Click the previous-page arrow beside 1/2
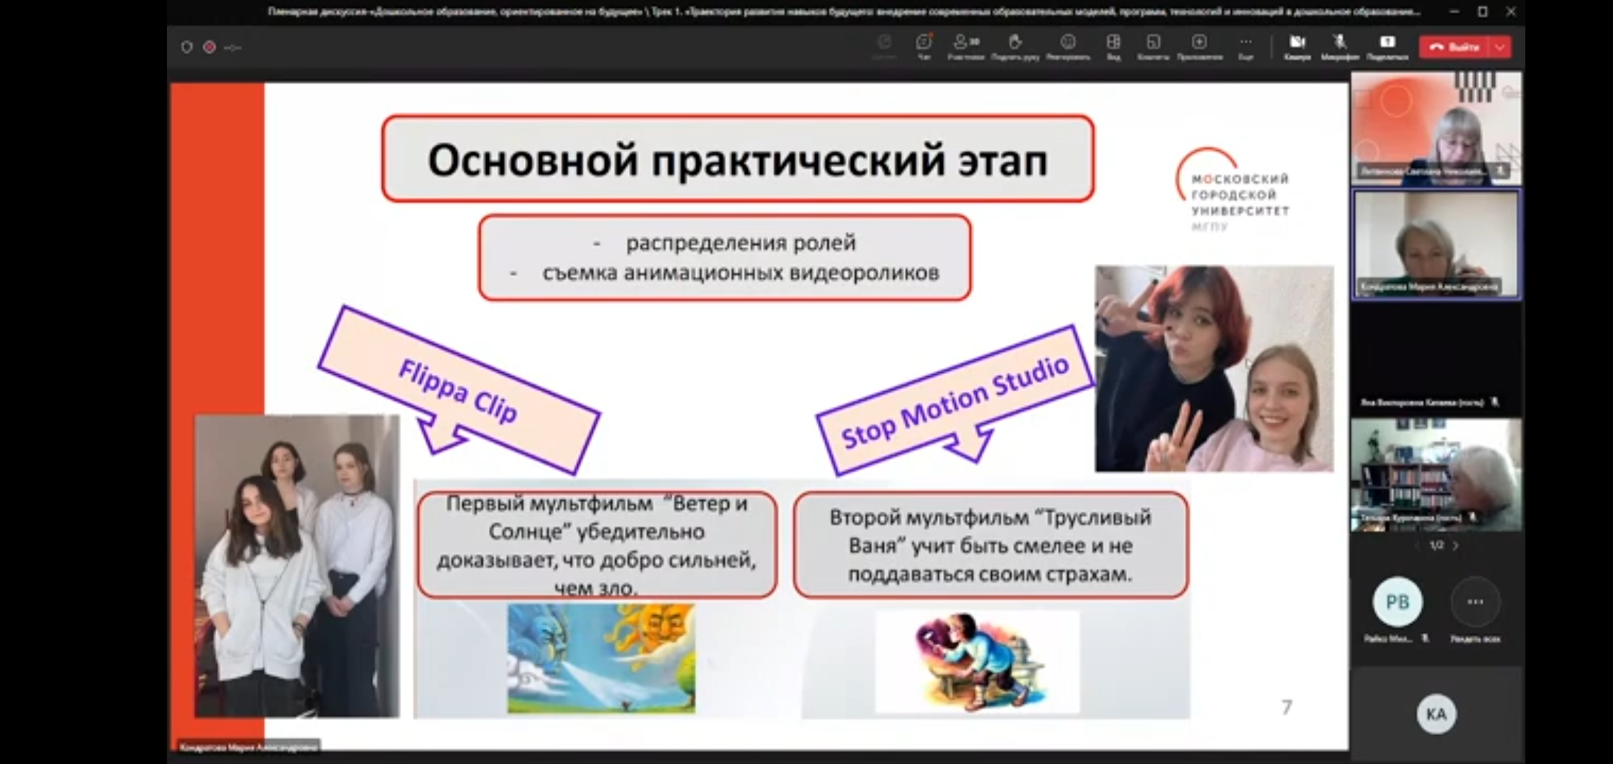The width and height of the screenshot is (1613, 764). pos(1418,545)
